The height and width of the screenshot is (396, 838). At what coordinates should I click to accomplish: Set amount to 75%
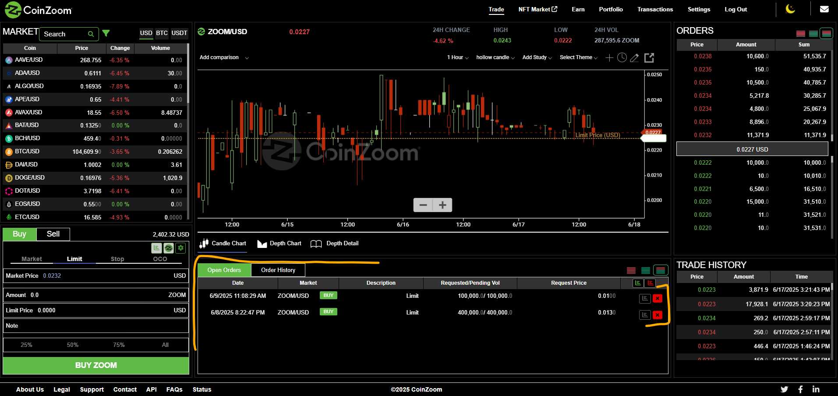pos(119,345)
